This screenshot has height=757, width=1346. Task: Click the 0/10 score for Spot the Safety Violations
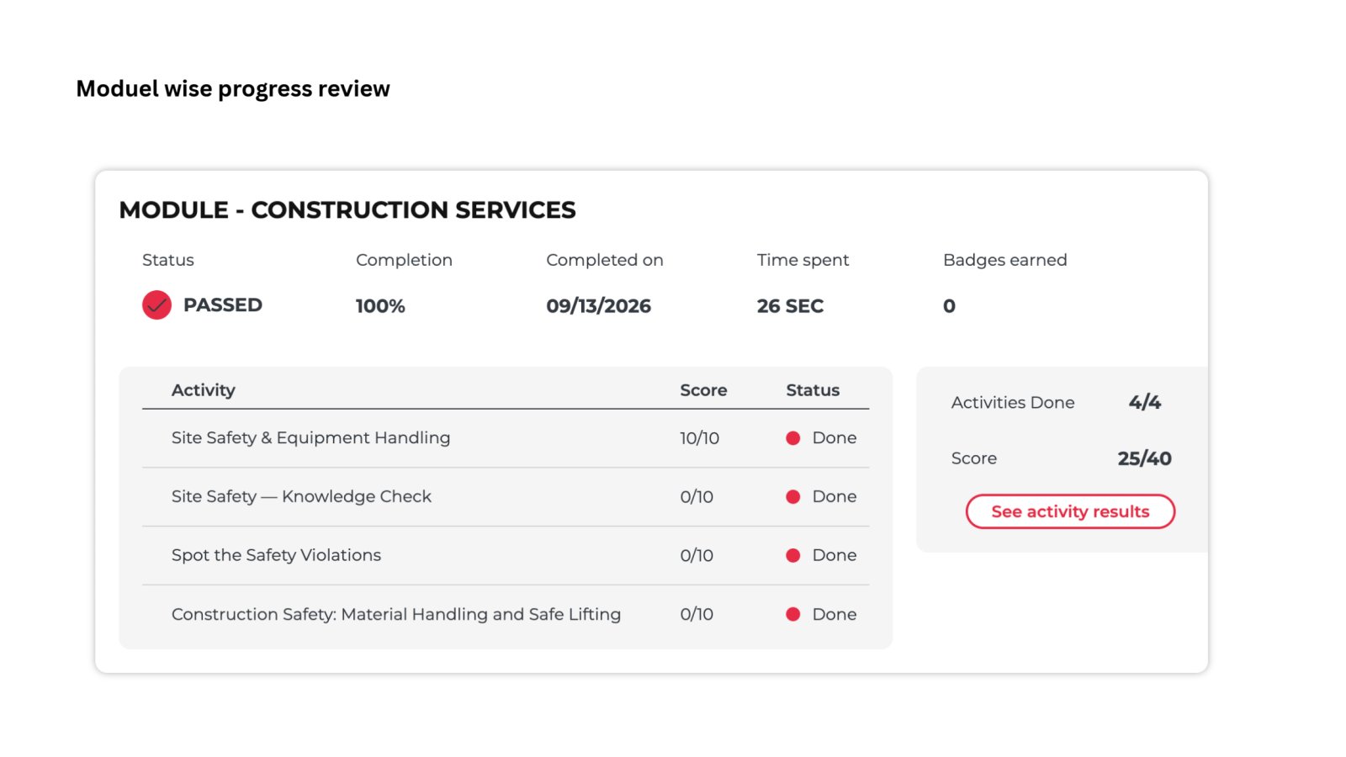[x=697, y=555]
